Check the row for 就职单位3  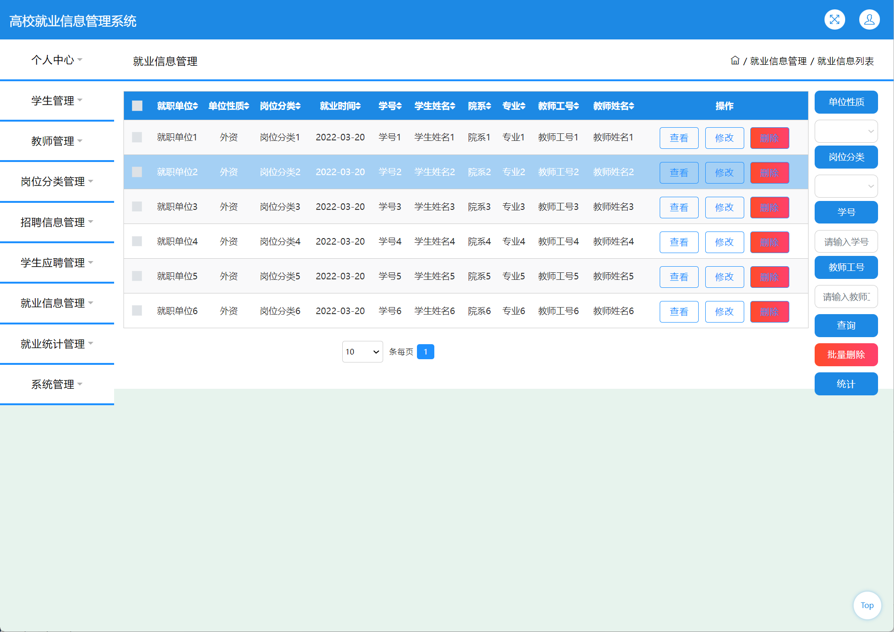(x=137, y=207)
